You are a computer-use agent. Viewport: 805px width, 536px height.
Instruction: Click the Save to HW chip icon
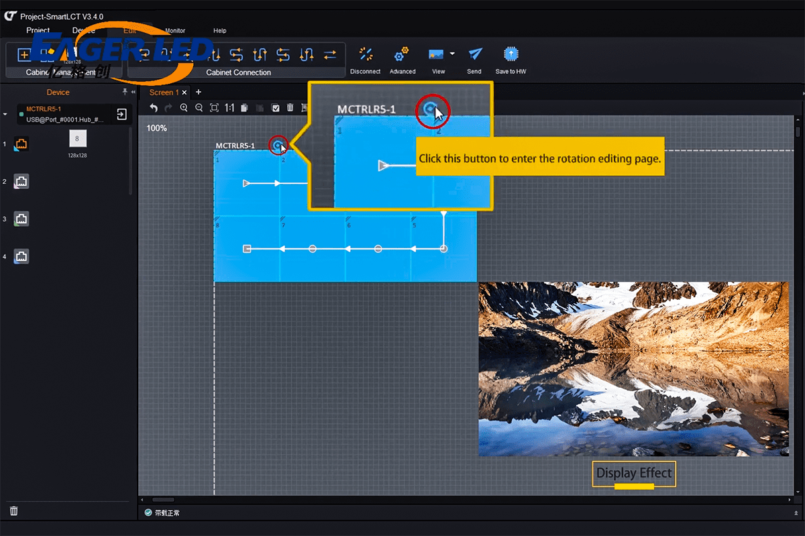click(511, 54)
